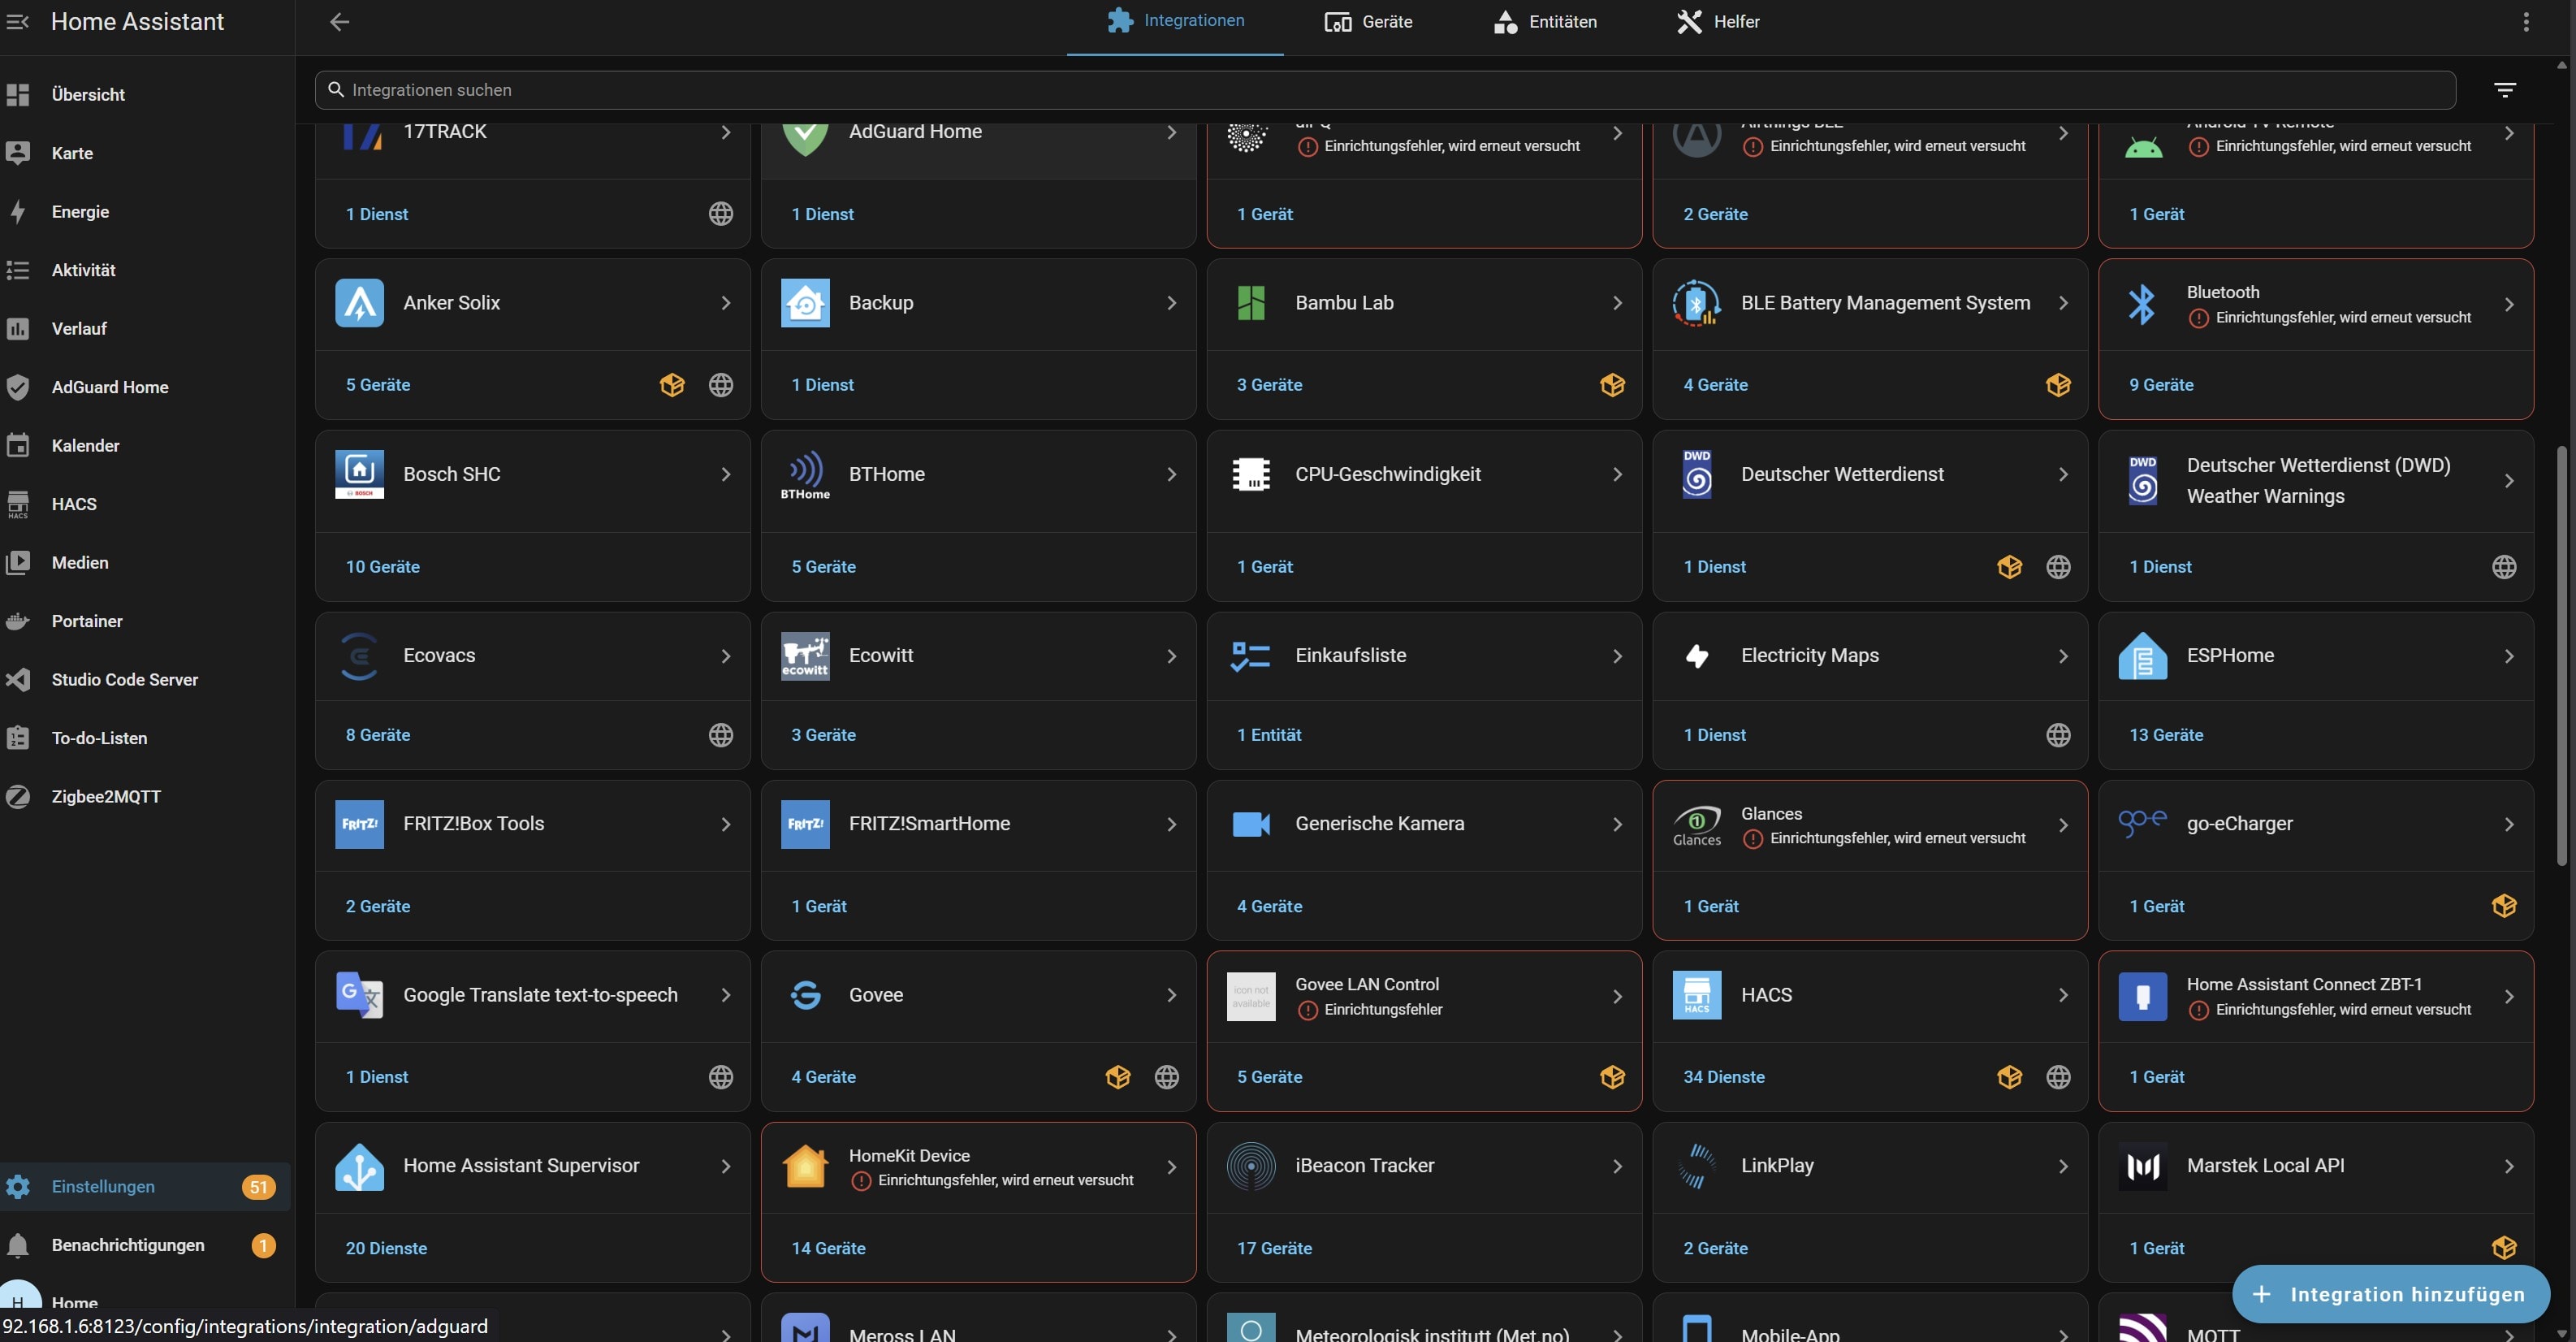Image resolution: width=2576 pixels, height=1342 pixels.
Task: Expand the iBeacon Tracker chevron
Action: [x=1617, y=1166]
